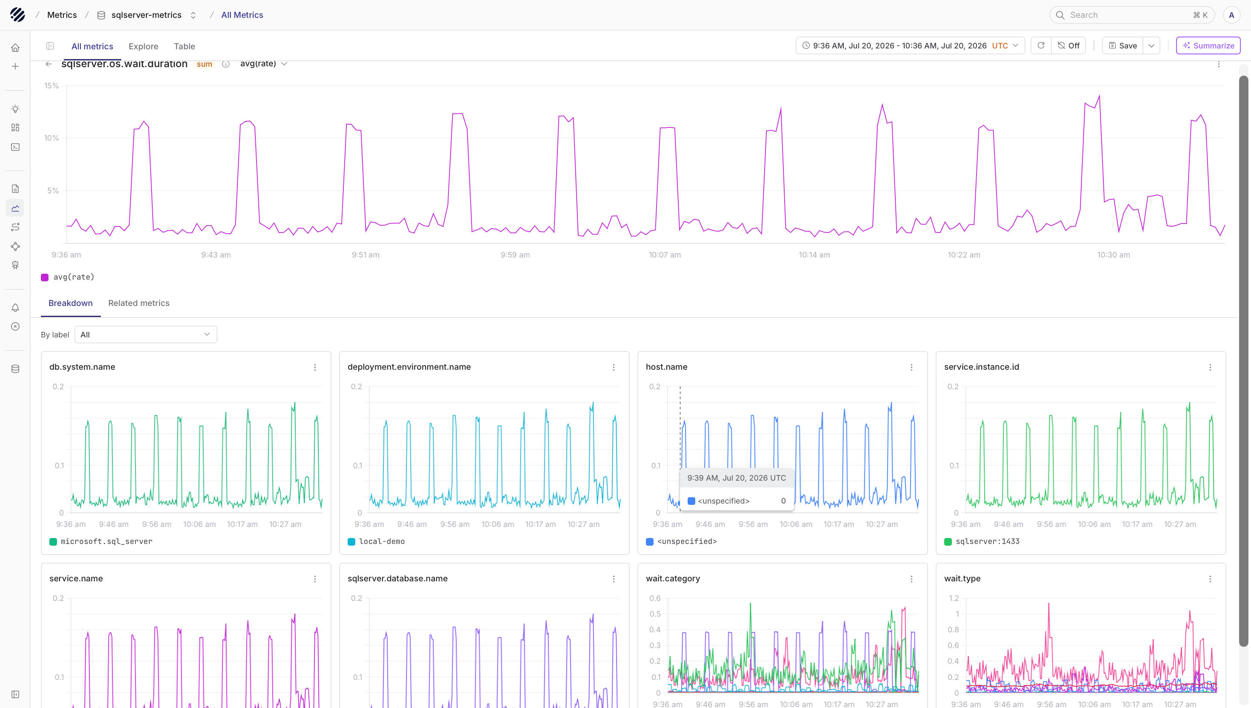Open the database sources sidebar icon
Image resolution: width=1251 pixels, height=708 pixels.
pyautogui.click(x=15, y=369)
